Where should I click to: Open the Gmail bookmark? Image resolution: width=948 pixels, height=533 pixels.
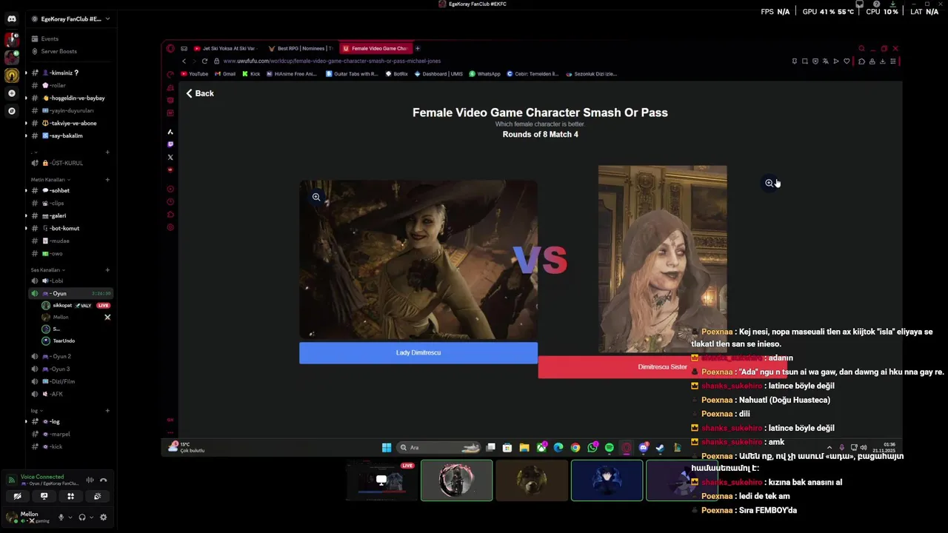(x=224, y=74)
